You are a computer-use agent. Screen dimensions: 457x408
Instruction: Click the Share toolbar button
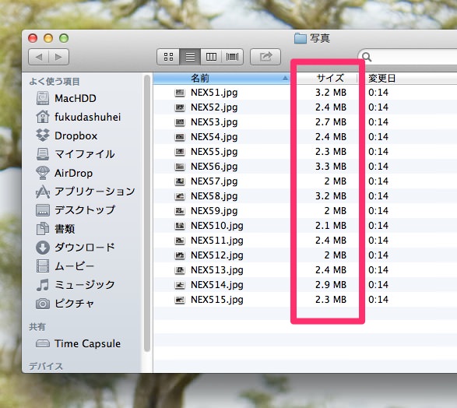(x=265, y=57)
